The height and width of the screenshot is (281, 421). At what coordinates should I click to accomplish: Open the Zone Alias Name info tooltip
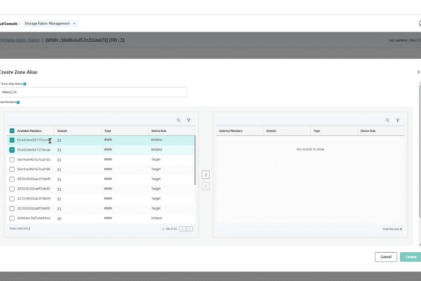24,84
